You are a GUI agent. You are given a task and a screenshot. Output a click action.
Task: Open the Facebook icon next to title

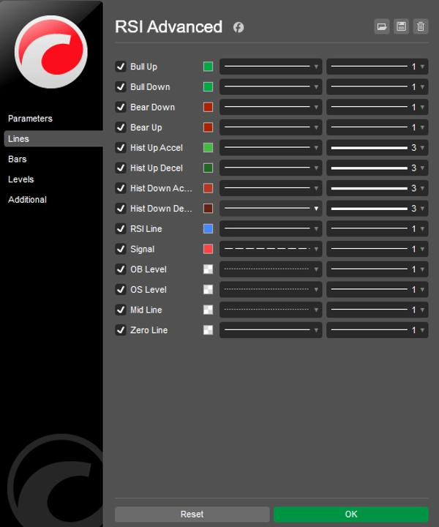239,27
